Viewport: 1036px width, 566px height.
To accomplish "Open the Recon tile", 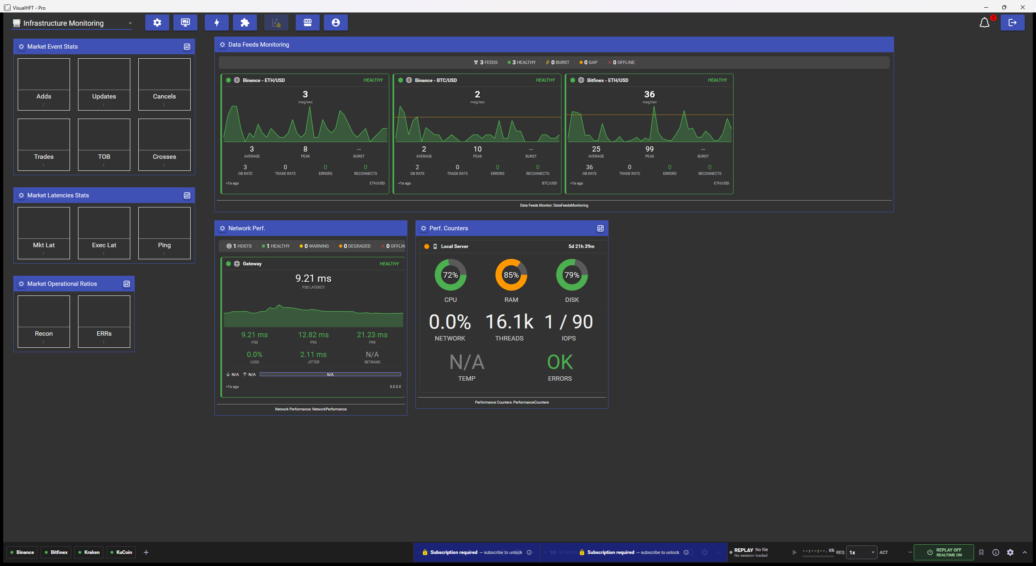I will pyautogui.click(x=44, y=322).
